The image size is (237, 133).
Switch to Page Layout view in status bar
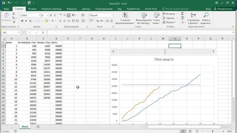190,132
